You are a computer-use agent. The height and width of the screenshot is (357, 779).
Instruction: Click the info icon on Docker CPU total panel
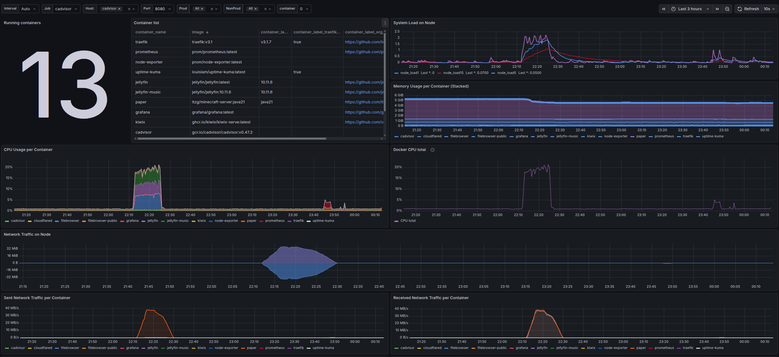click(432, 150)
